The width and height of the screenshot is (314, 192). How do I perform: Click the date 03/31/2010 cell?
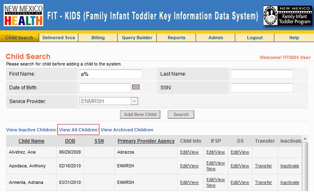pos(70,183)
